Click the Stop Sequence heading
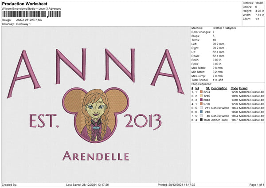266x188 pixels. tap(202, 84)
